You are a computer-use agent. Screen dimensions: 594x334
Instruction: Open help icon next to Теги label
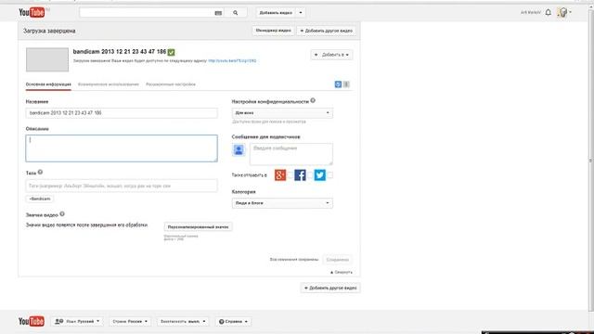tap(40, 173)
